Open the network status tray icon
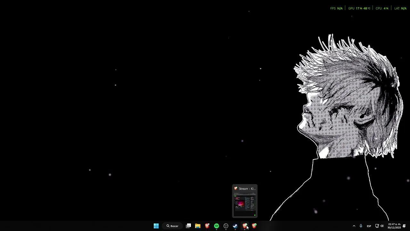The width and height of the screenshot is (410, 231). pyautogui.click(x=377, y=226)
